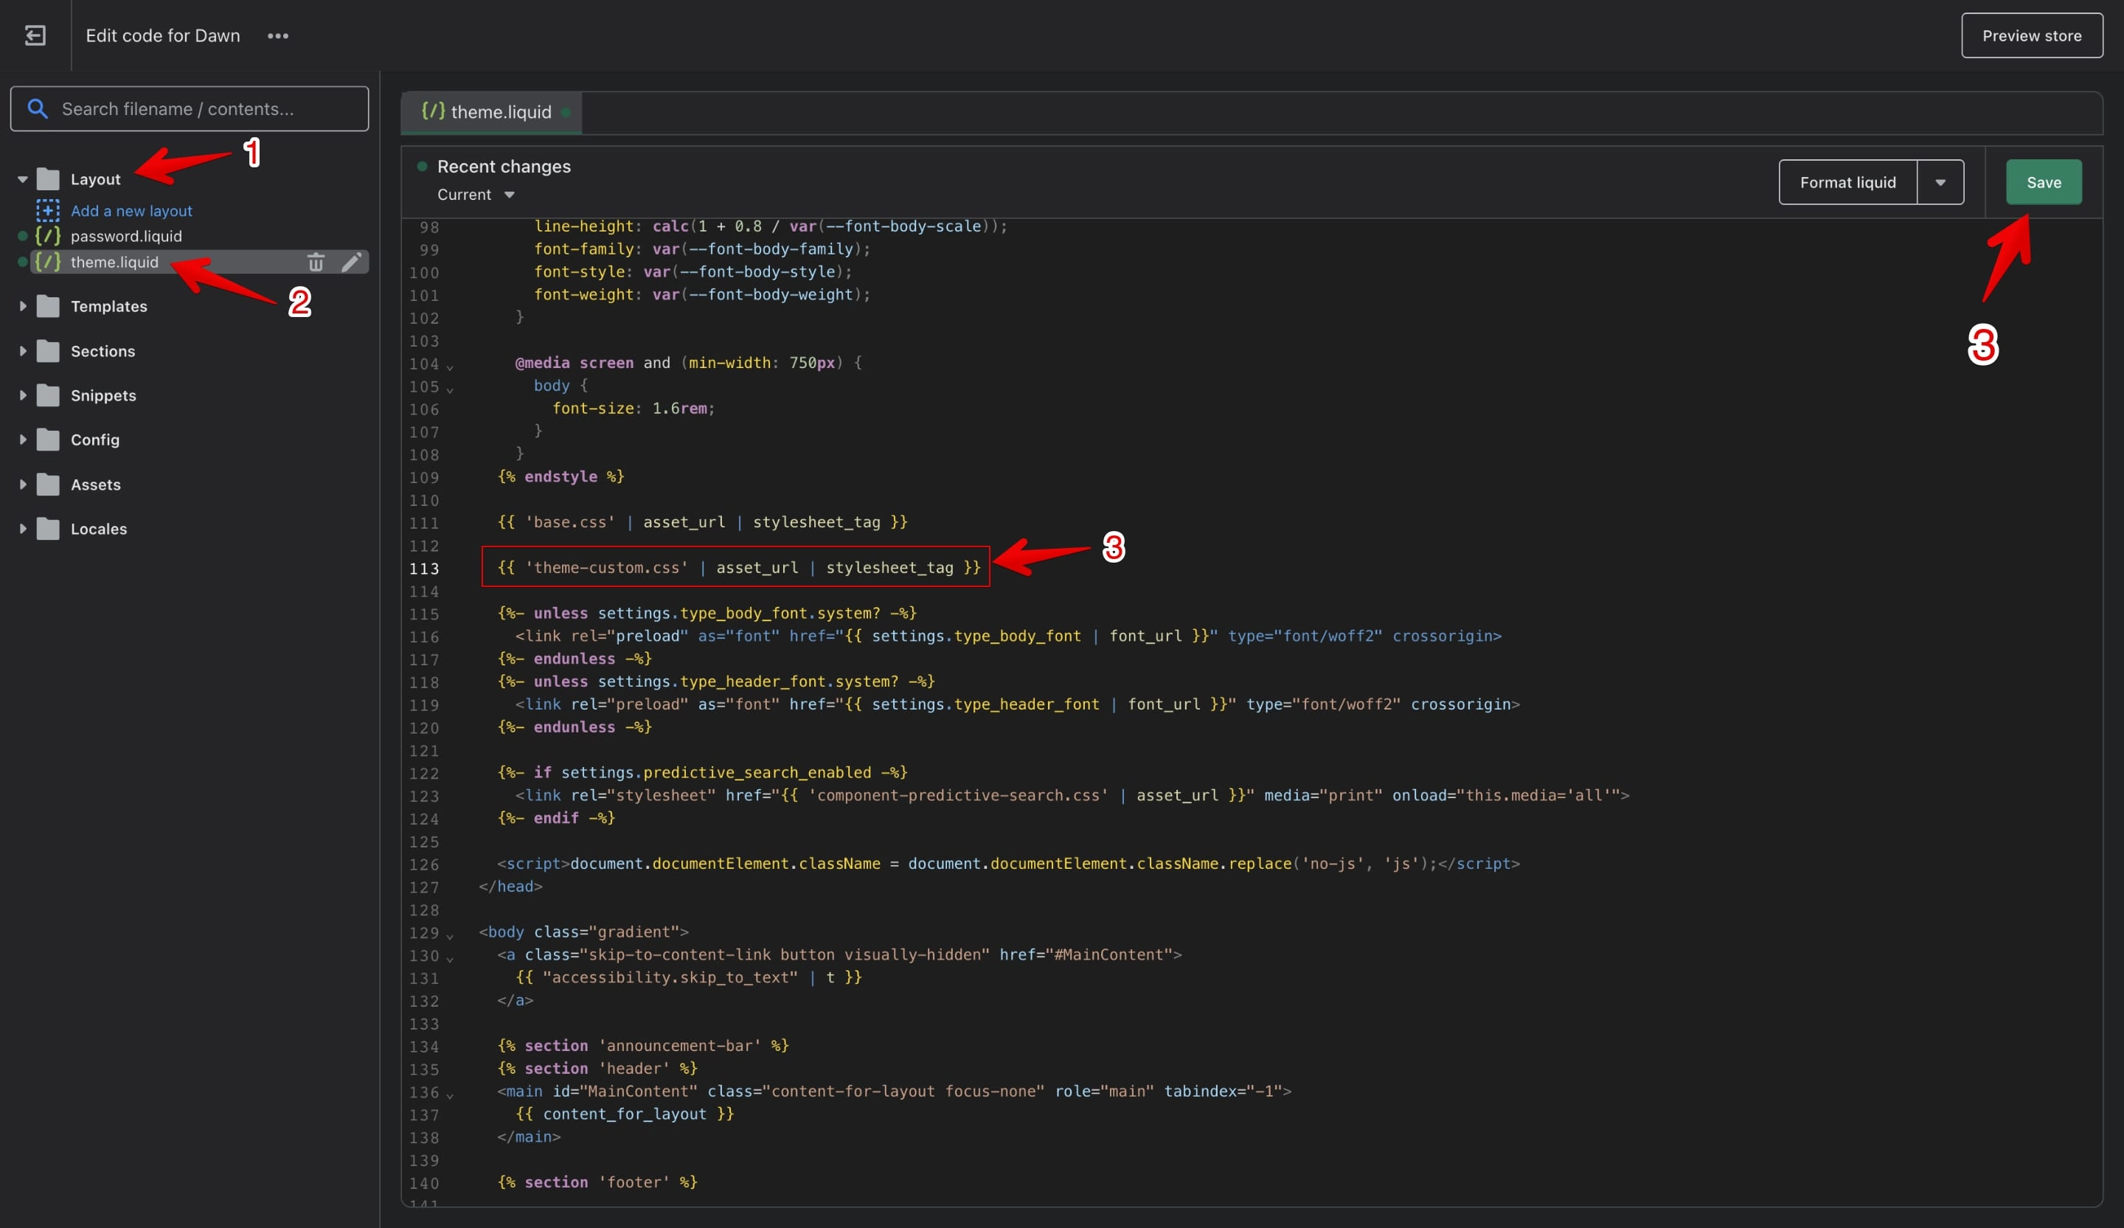This screenshot has width=2124, height=1228.
Task: Click the Sections folder icon
Action: pos(49,350)
